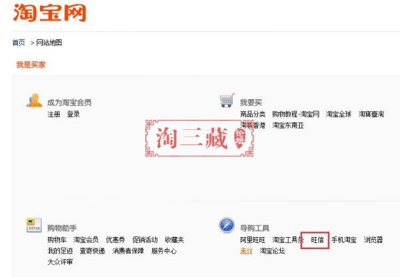The height and width of the screenshot is (277, 400).
Task: Open the 查寄快递 link
Action: 93,251
